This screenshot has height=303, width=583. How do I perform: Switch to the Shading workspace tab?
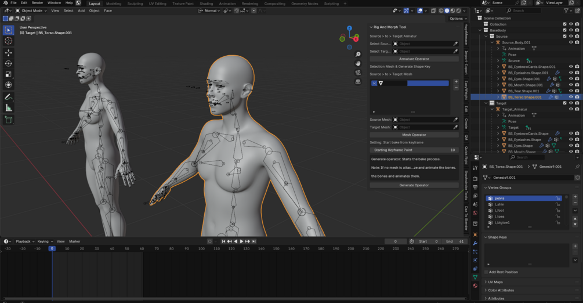pos(207,3)
